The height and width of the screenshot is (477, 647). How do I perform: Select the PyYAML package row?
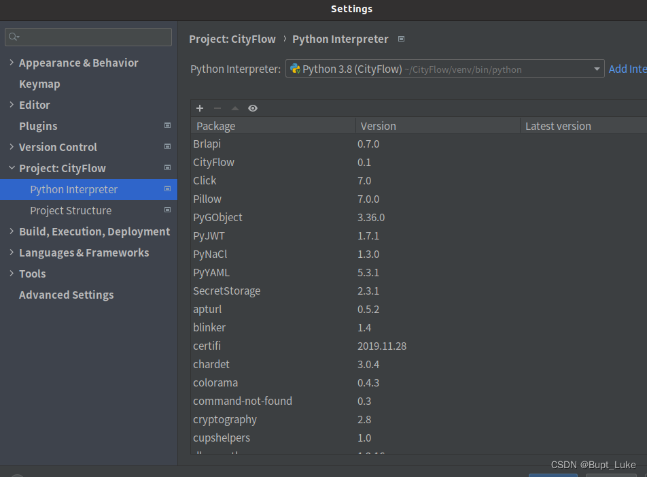coord(419,273)
